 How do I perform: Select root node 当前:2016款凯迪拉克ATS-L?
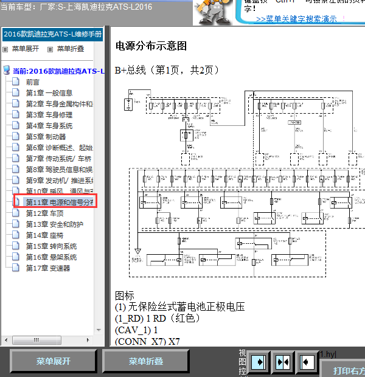coord(58,71)
